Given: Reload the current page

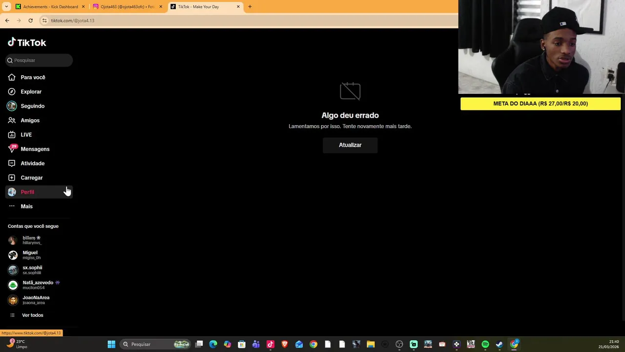Looking at the screenshot, I should pyautogui.click(x=31, y=21).
